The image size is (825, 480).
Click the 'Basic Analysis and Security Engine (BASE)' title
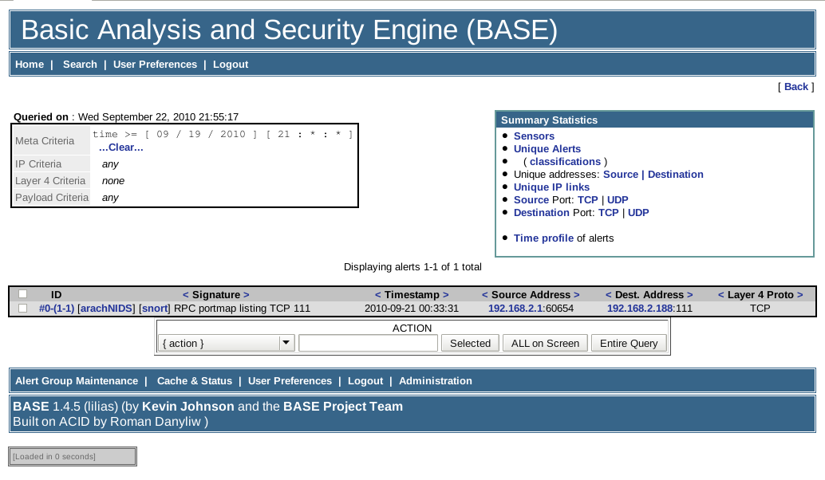pos(290,30)
